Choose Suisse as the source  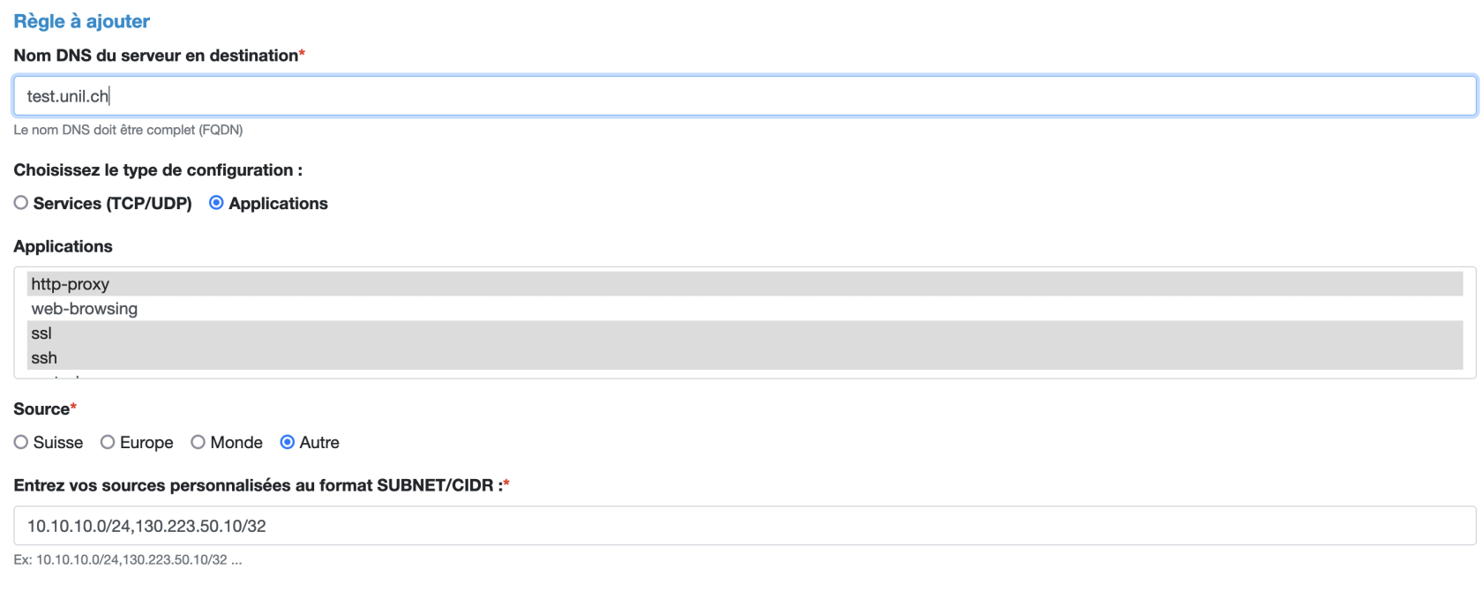[21, 442]
